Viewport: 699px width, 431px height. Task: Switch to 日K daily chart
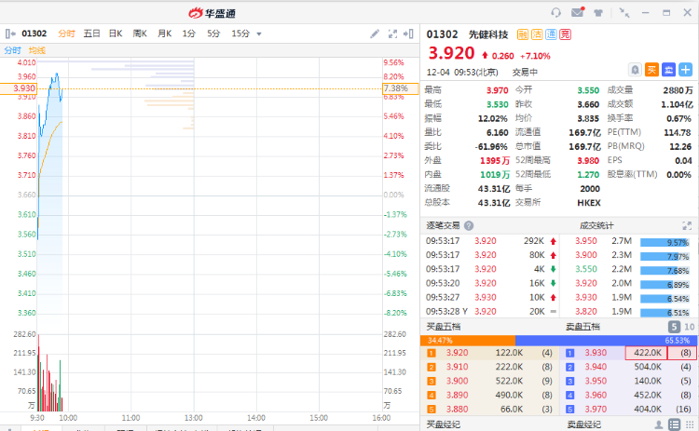click(116, 34)
